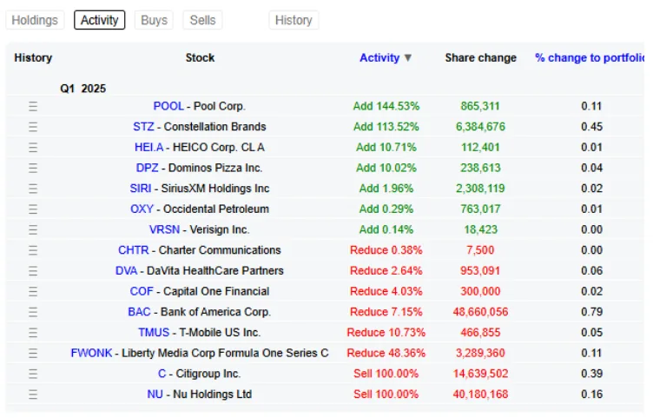The width and height of the screenshot is (653, 418).
Task: Open history icon for STZ row
Action: tap(33, 127)
